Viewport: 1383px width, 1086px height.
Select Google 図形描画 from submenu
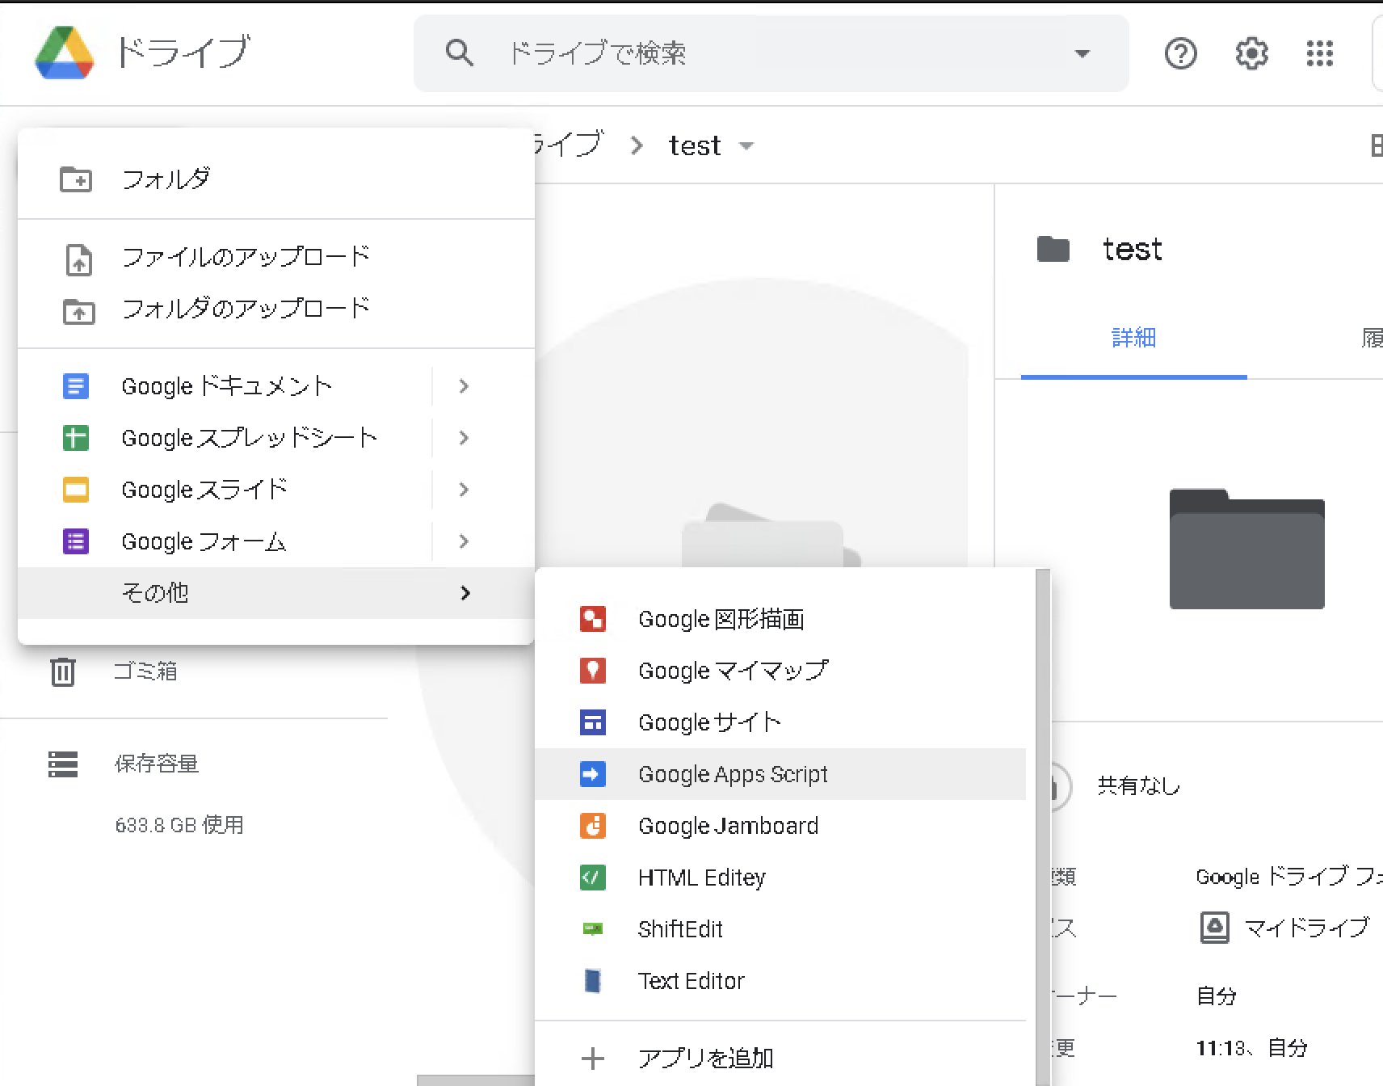tap(780, 619)
